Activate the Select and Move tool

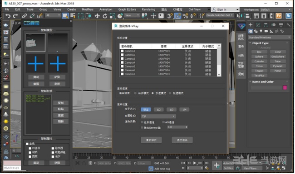[x=97, y=16]
